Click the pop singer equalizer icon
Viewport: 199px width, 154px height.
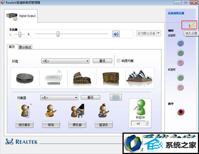point(25,111)
